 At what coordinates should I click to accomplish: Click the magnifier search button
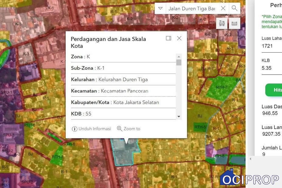(234, 8)
